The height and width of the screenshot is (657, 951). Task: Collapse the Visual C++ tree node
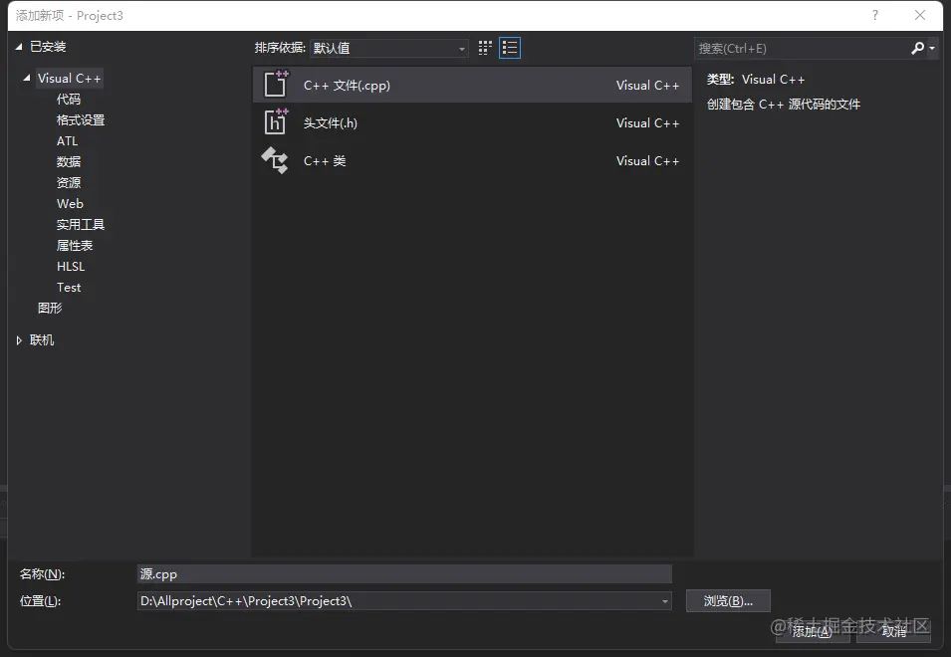25,78
